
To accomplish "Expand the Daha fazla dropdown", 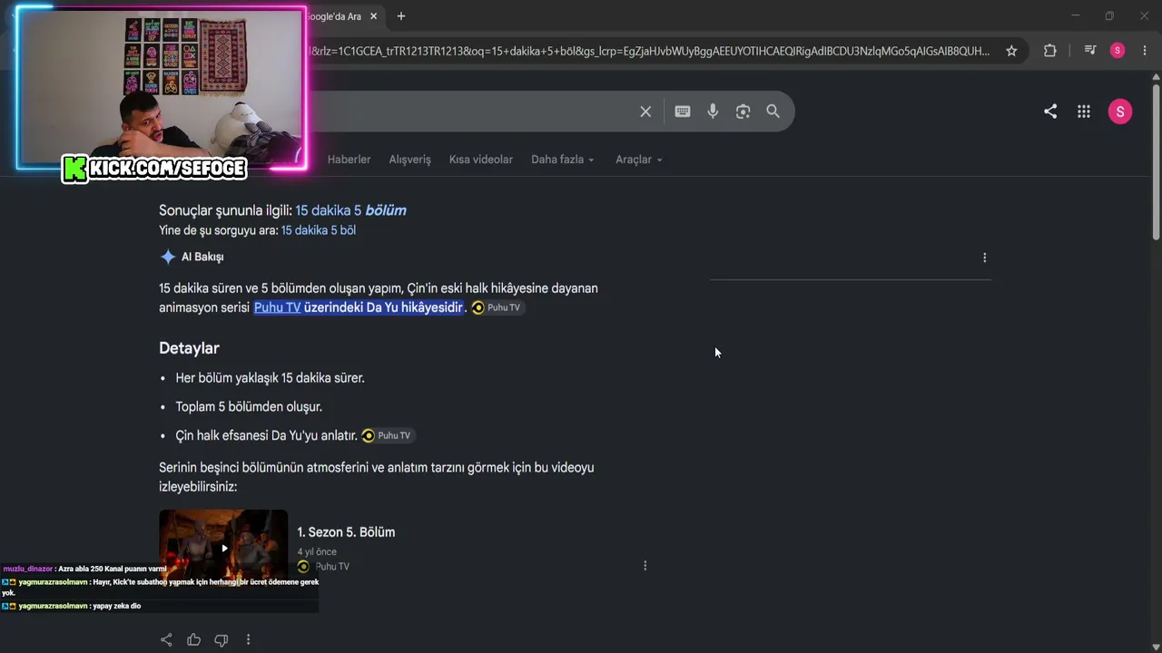I will (563, 160).
